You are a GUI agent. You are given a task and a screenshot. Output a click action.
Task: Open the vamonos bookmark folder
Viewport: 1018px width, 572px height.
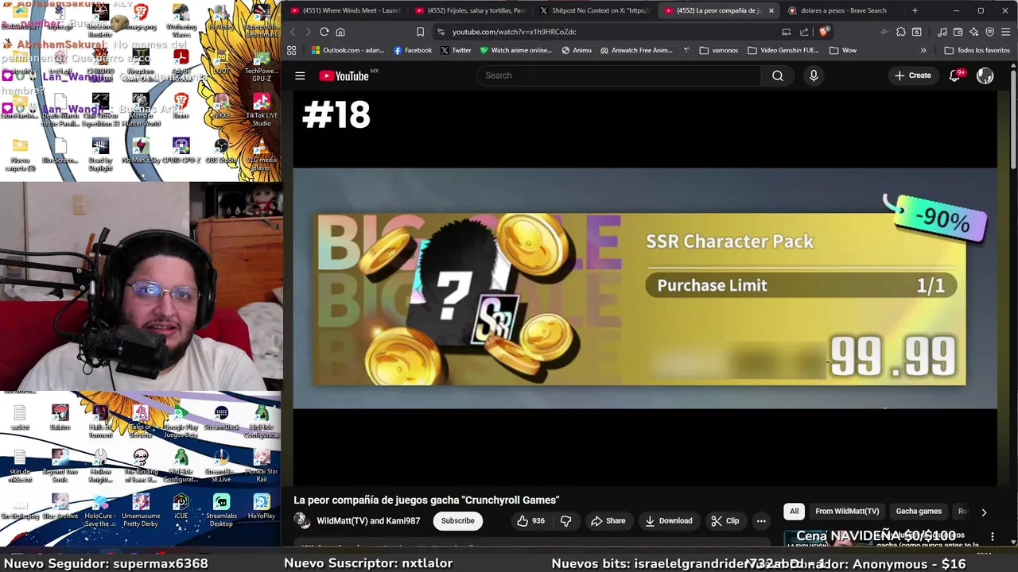[719, 50]
